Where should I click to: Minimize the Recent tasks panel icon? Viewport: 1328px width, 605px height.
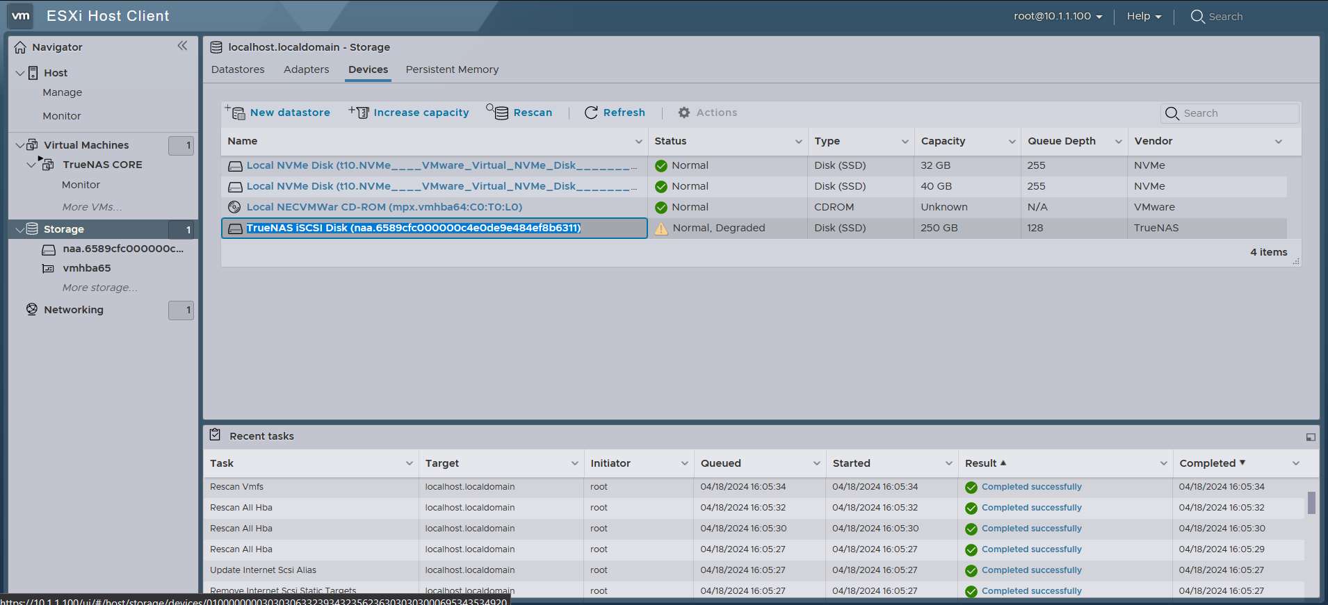click(x=1311, y=437)
